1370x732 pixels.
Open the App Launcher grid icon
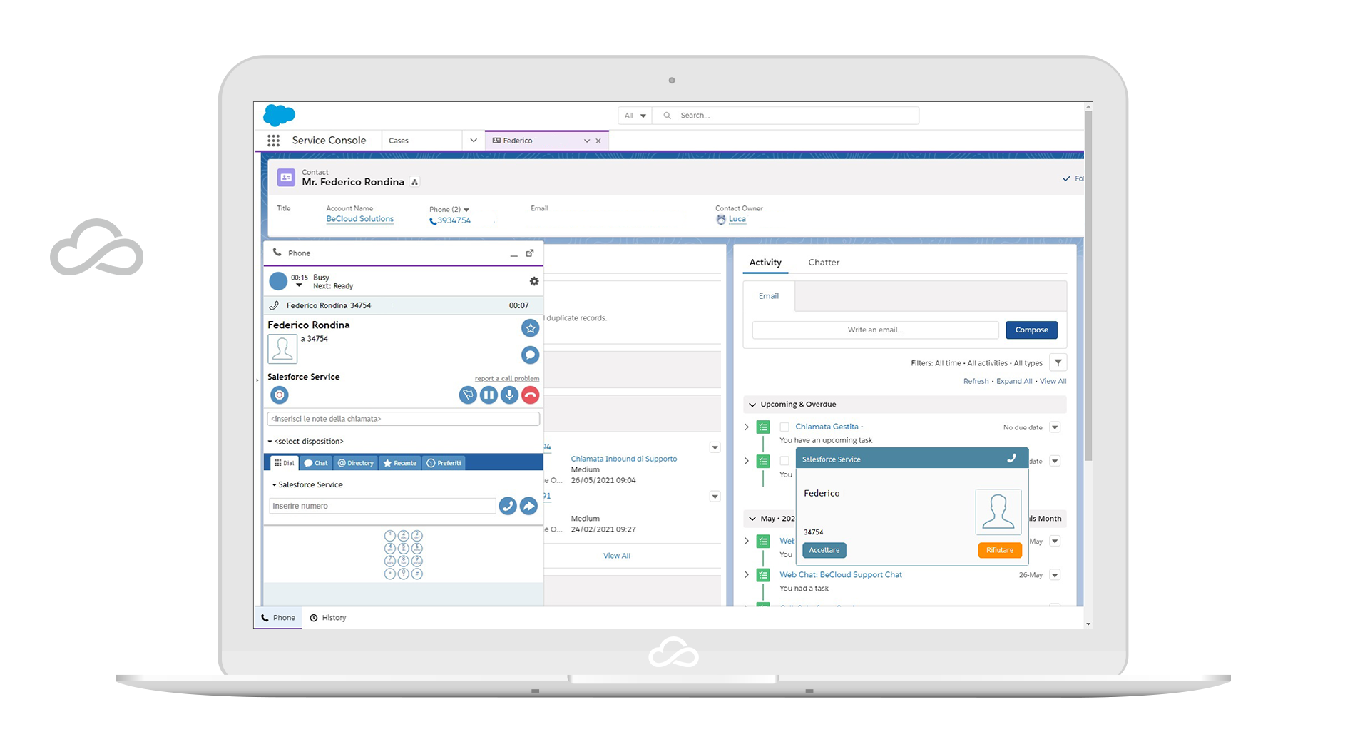(x=273, y=141)
